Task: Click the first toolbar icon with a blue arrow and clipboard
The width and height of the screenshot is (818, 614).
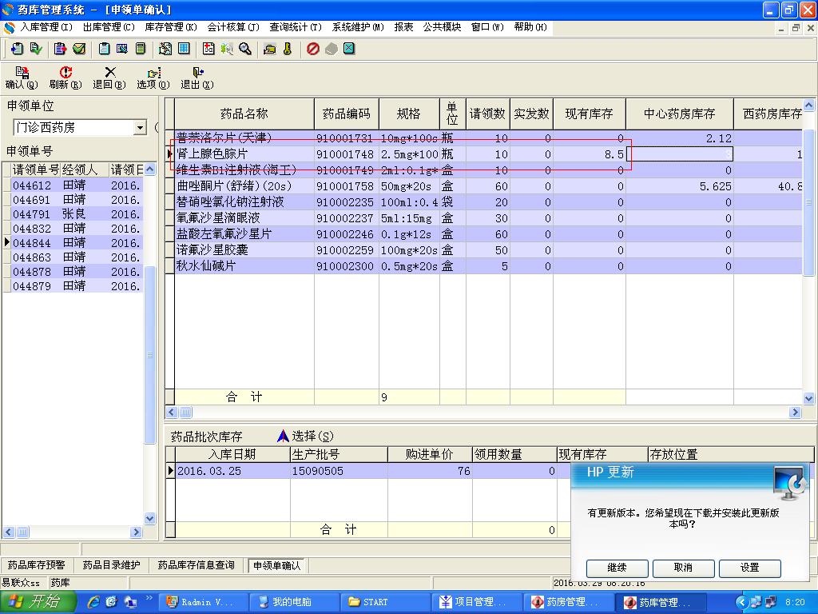Action: tap(17, 49)
